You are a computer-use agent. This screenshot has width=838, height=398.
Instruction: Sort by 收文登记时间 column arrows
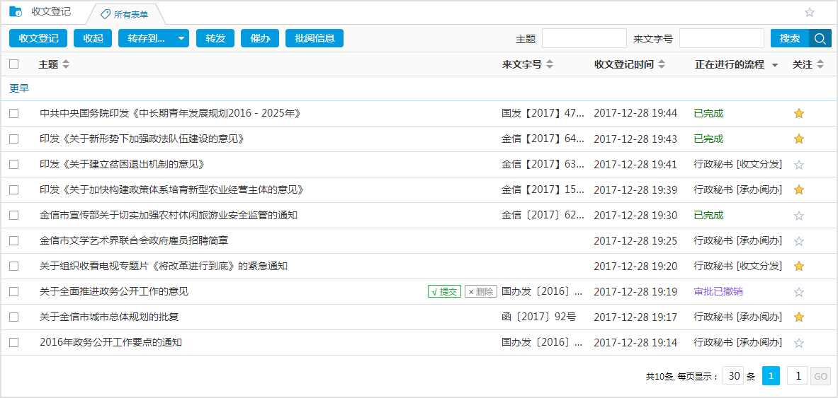(661, 64)
